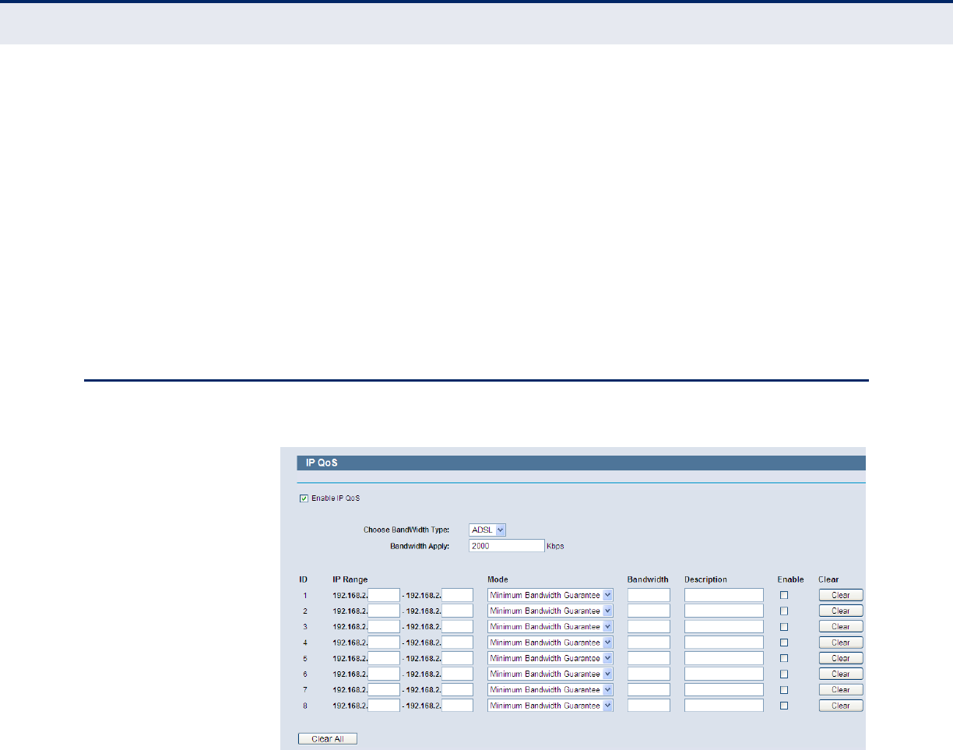953x750 pixels.
Task: Focus the Description field of rule ID 1
Action: 724,595
